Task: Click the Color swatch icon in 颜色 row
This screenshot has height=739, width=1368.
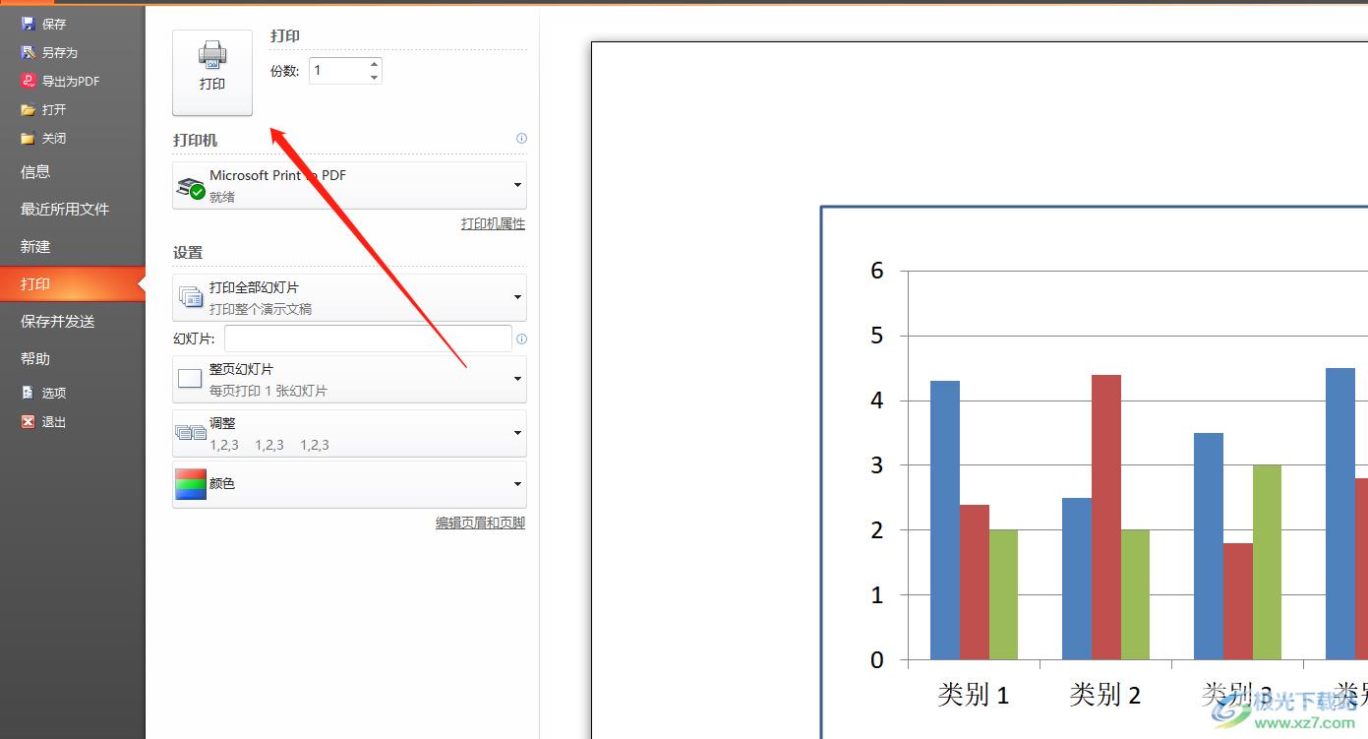Action: 190,484
